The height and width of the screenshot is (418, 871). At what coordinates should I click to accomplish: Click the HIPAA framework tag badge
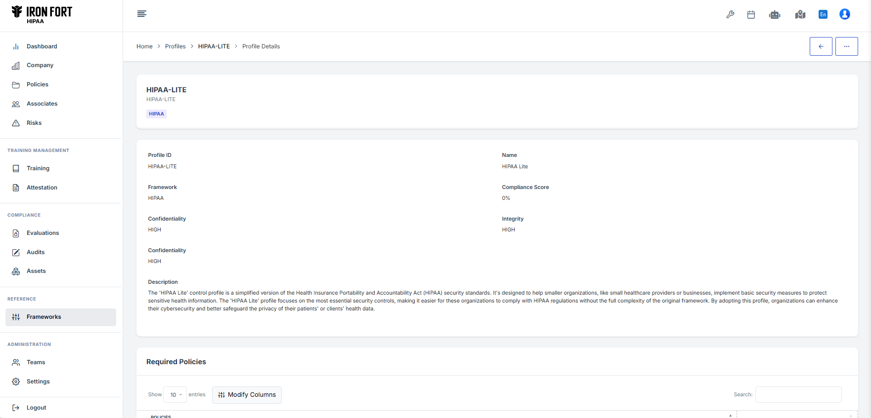tap(156, 114)
